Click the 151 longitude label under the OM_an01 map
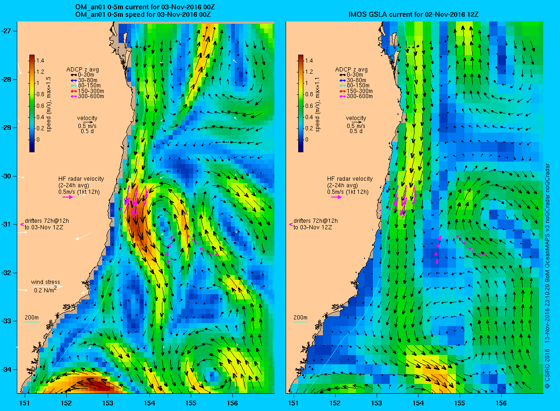The height and width of the screenshot is (411, 560). 24,403
